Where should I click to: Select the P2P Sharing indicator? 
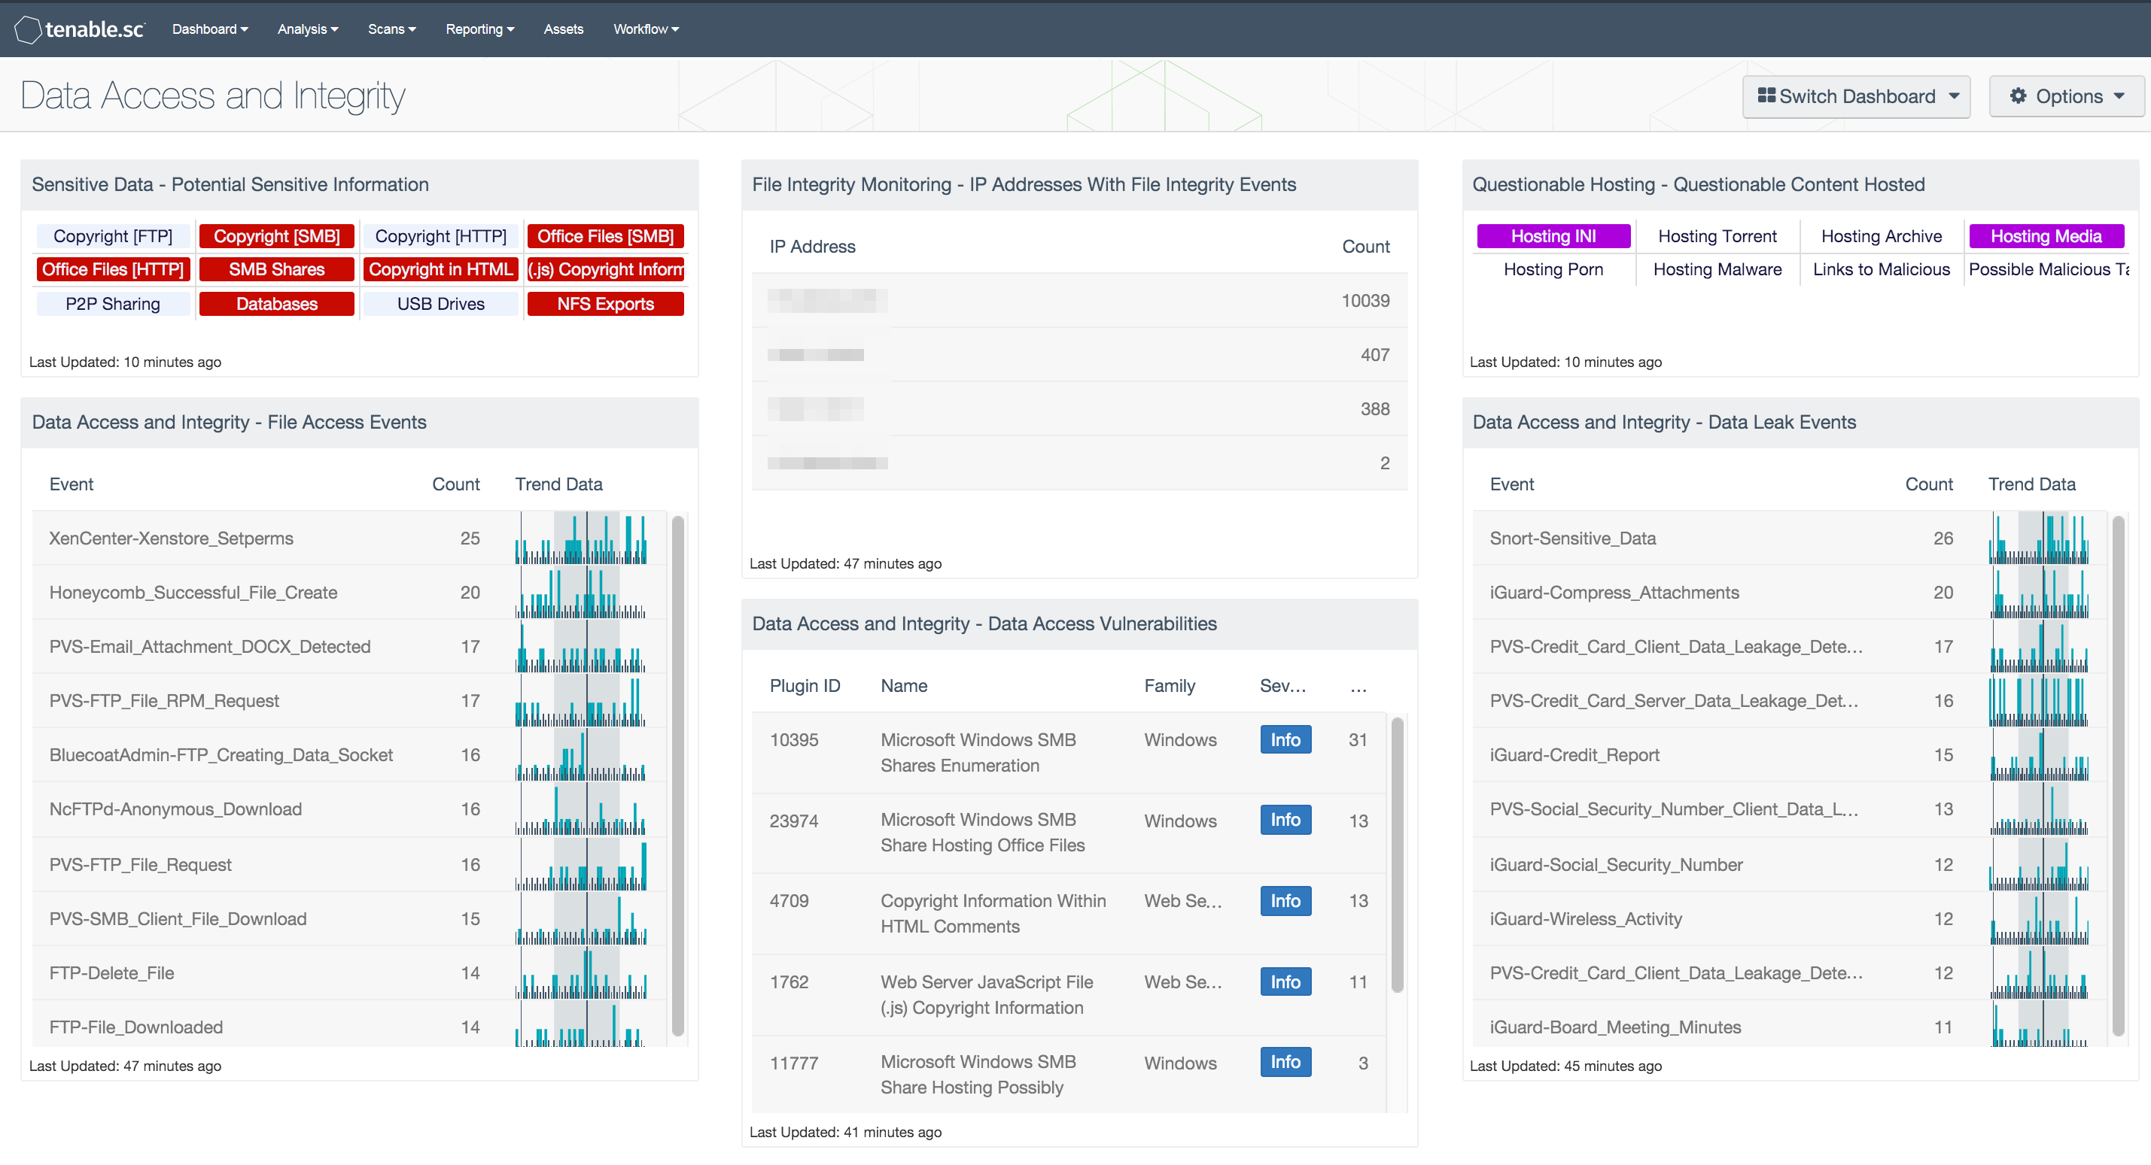pos(113,304)
